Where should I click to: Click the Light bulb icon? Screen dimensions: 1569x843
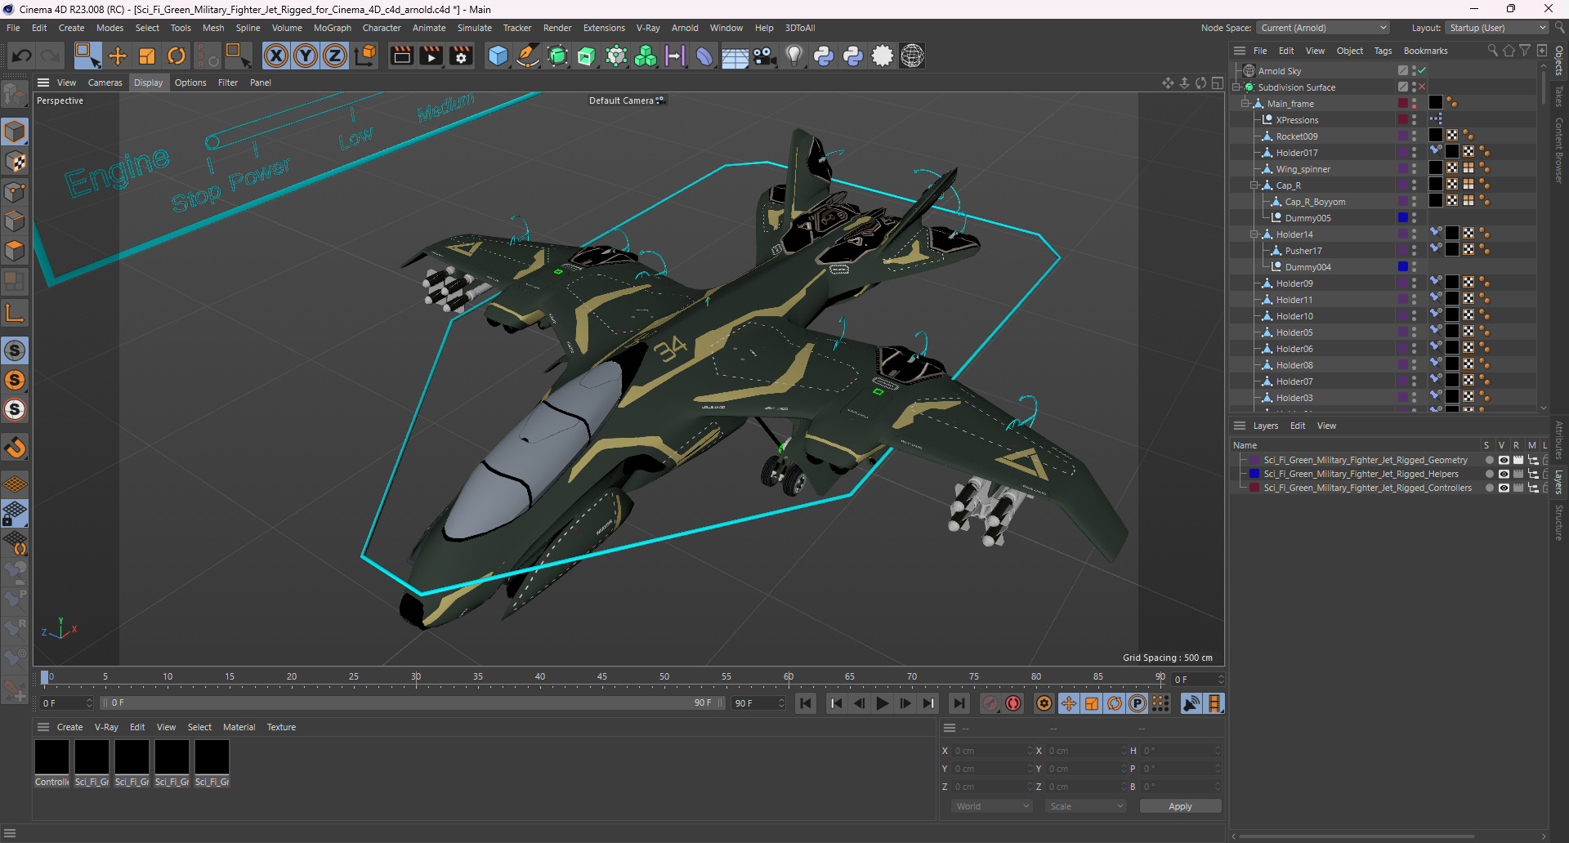point(794,56)
